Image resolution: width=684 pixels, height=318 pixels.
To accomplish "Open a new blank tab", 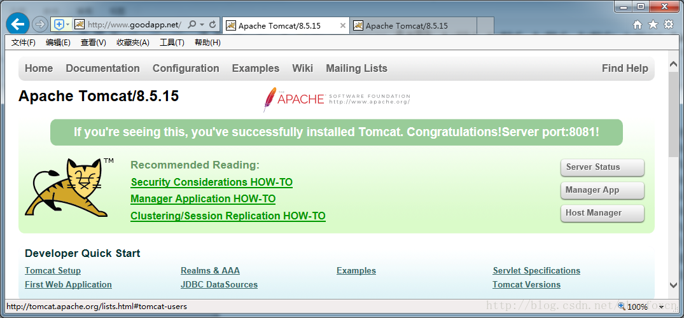I will click(485, 25).
